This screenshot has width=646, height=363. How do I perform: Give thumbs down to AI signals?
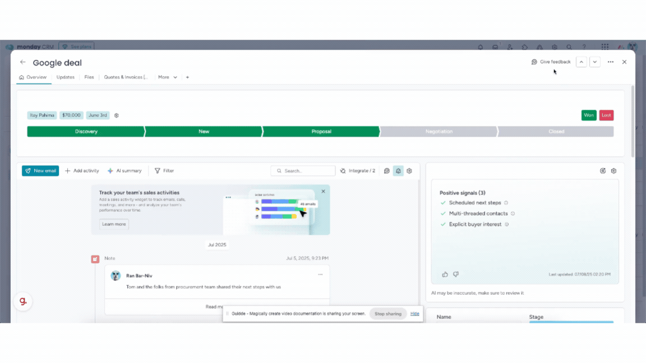(456, 274)
